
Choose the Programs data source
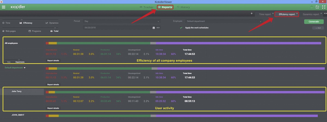click(35, 31)
